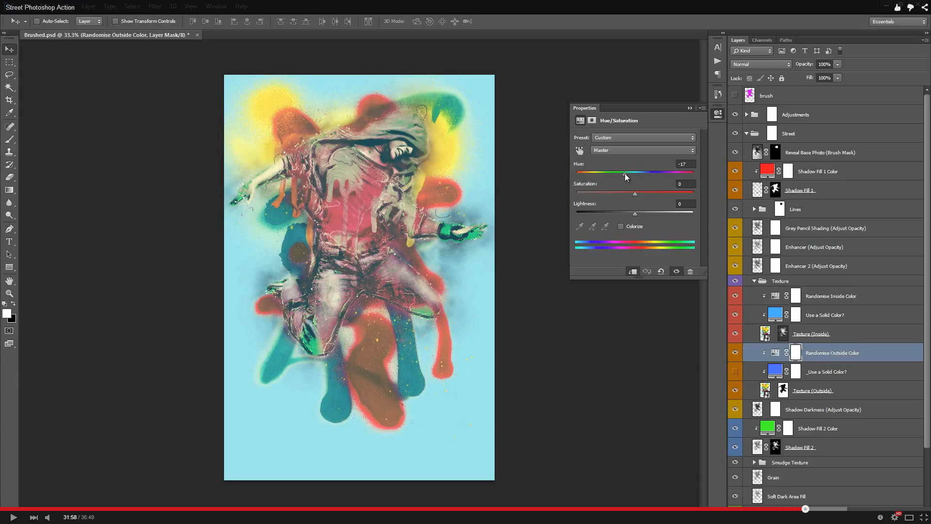Select the Zoom tool
This screenshot has height=524, width=931.
[9, 294]
